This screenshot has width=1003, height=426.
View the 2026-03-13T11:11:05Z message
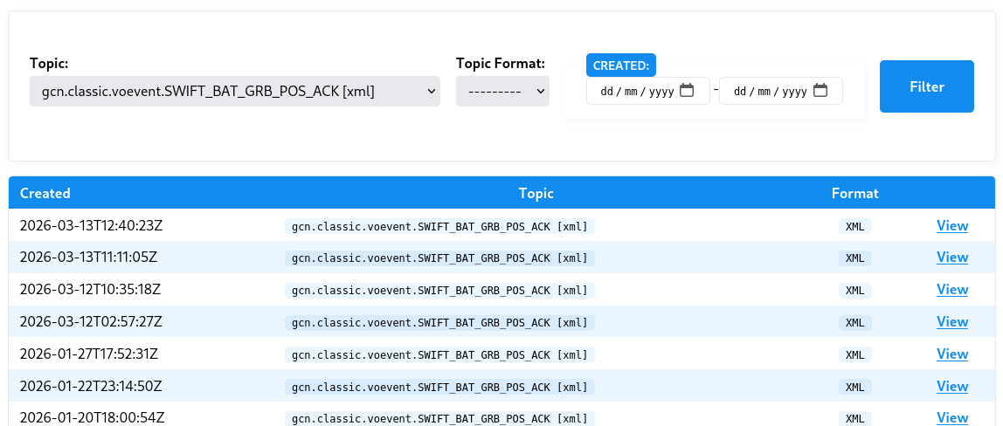point(951,258)
